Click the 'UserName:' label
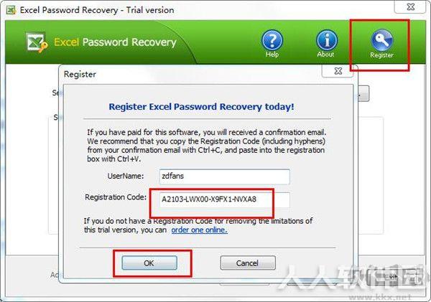Viewport: 431px width, 302px height. 126,176
